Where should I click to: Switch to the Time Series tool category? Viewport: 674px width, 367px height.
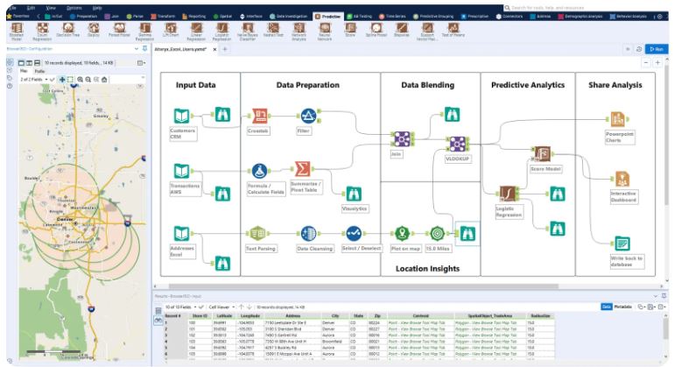393,17
